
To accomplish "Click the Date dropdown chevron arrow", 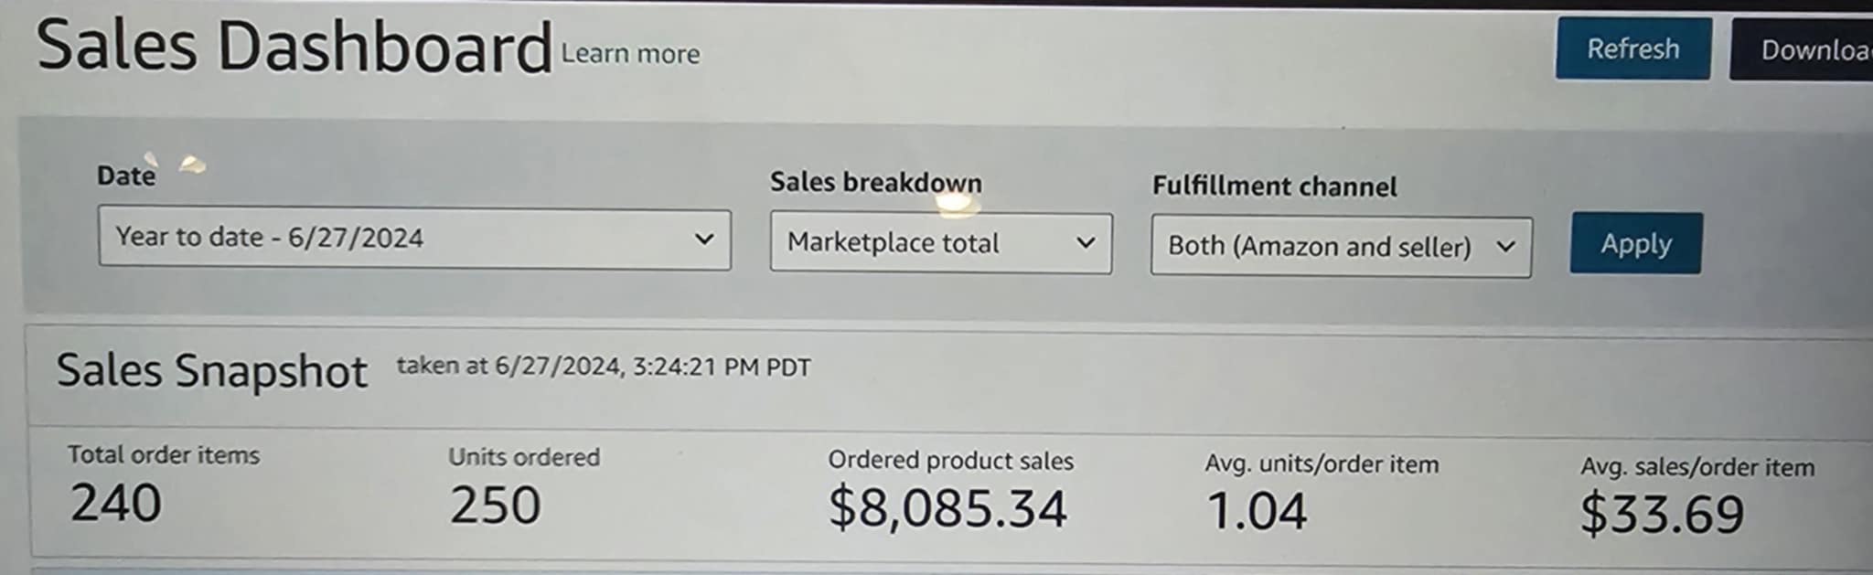I will click(x=703, y=240).
